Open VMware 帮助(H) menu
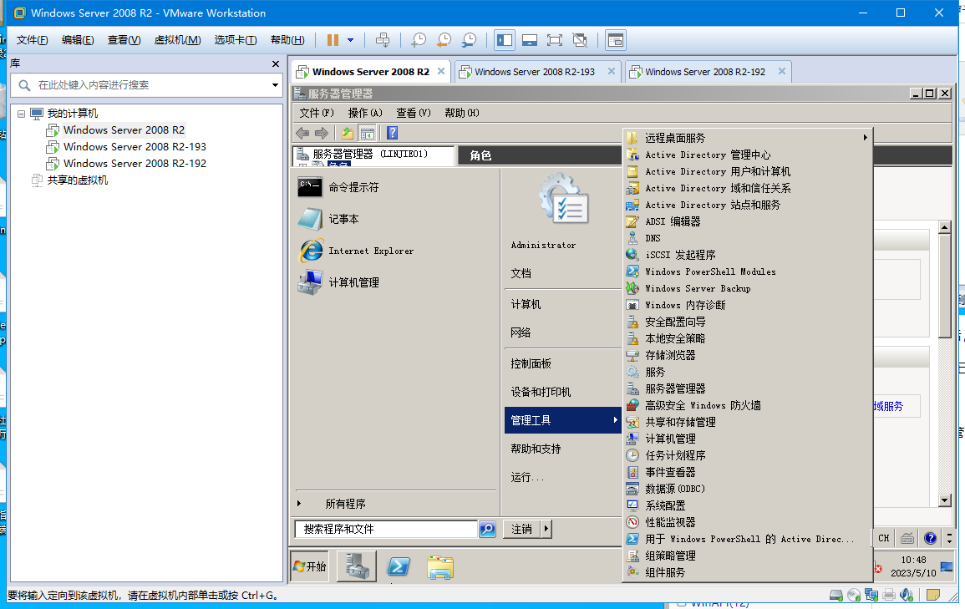The height and width of the screenshot is (609, 965). (287, 40)
